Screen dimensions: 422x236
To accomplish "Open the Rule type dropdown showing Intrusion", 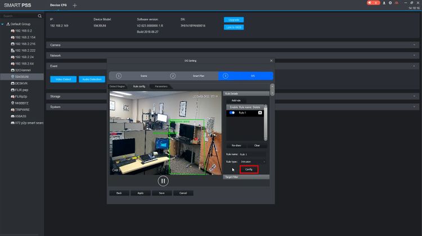I will point(252,161).
